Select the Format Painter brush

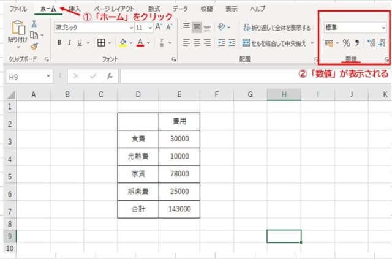[x=34, y=47]
